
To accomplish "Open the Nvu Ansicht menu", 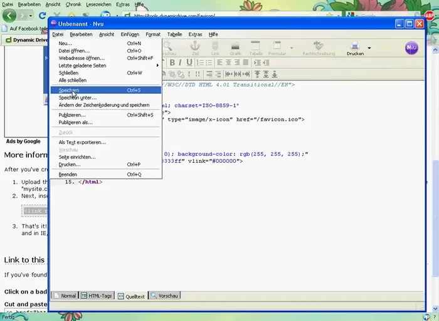I will click(107, 34).
